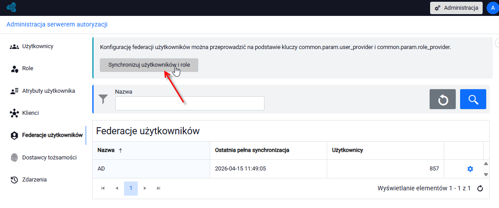Click the Użytkownicy column header
Image resolution: width=499 pixels, height=208 pixels.
[x=386, y=151]
